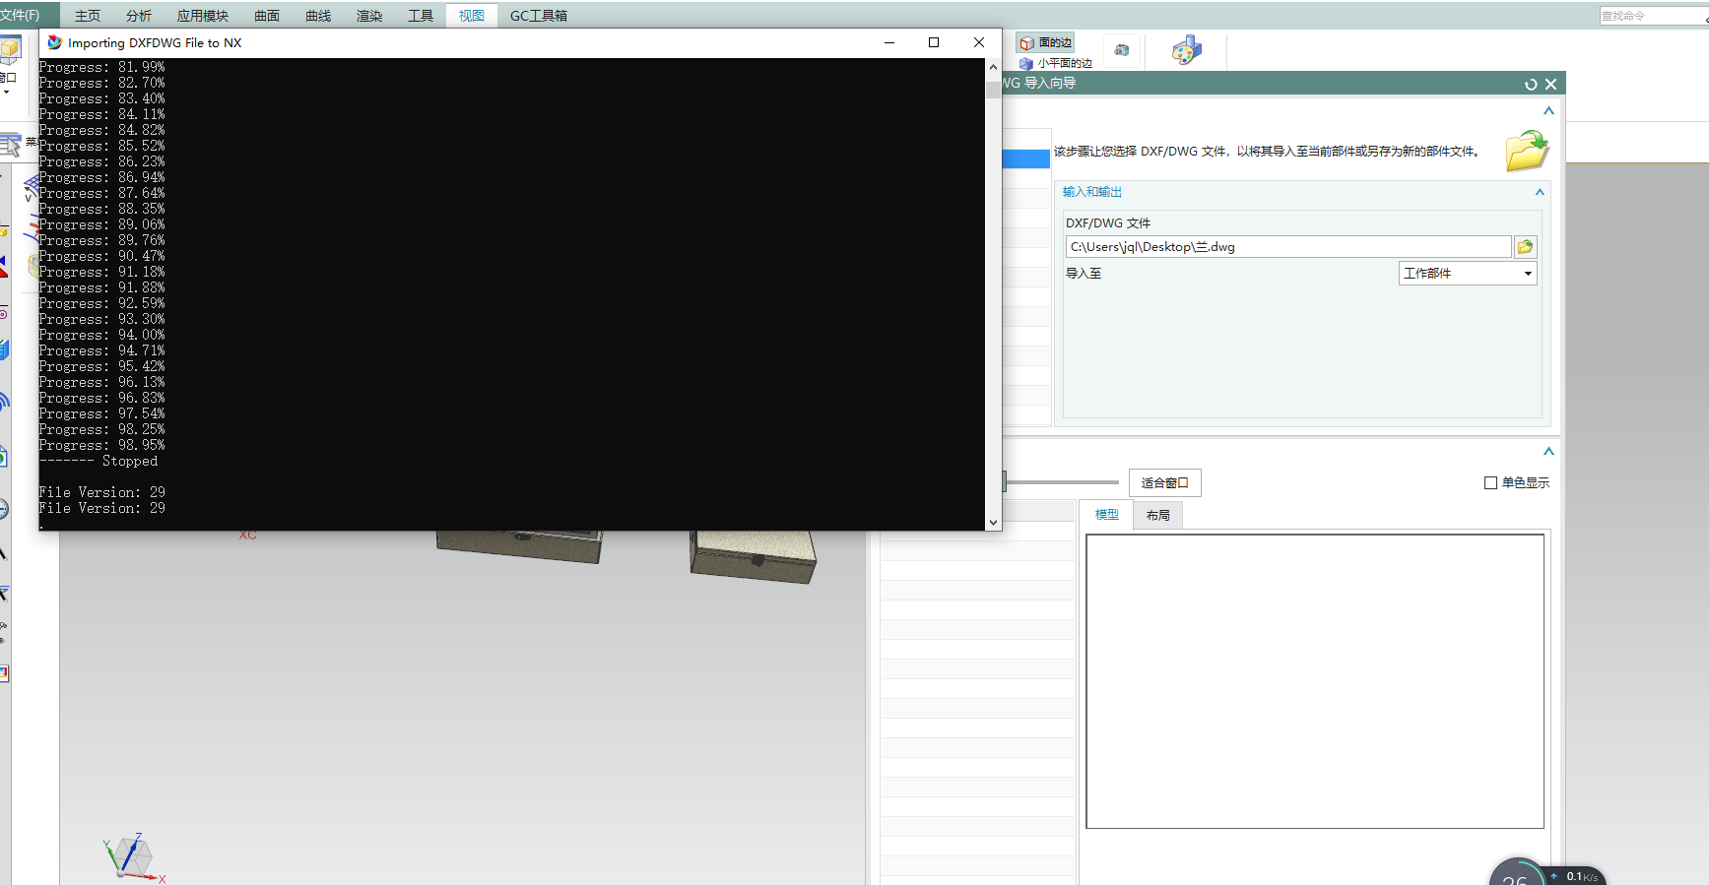Click the preview zoom slider track

click(1062, 482)
